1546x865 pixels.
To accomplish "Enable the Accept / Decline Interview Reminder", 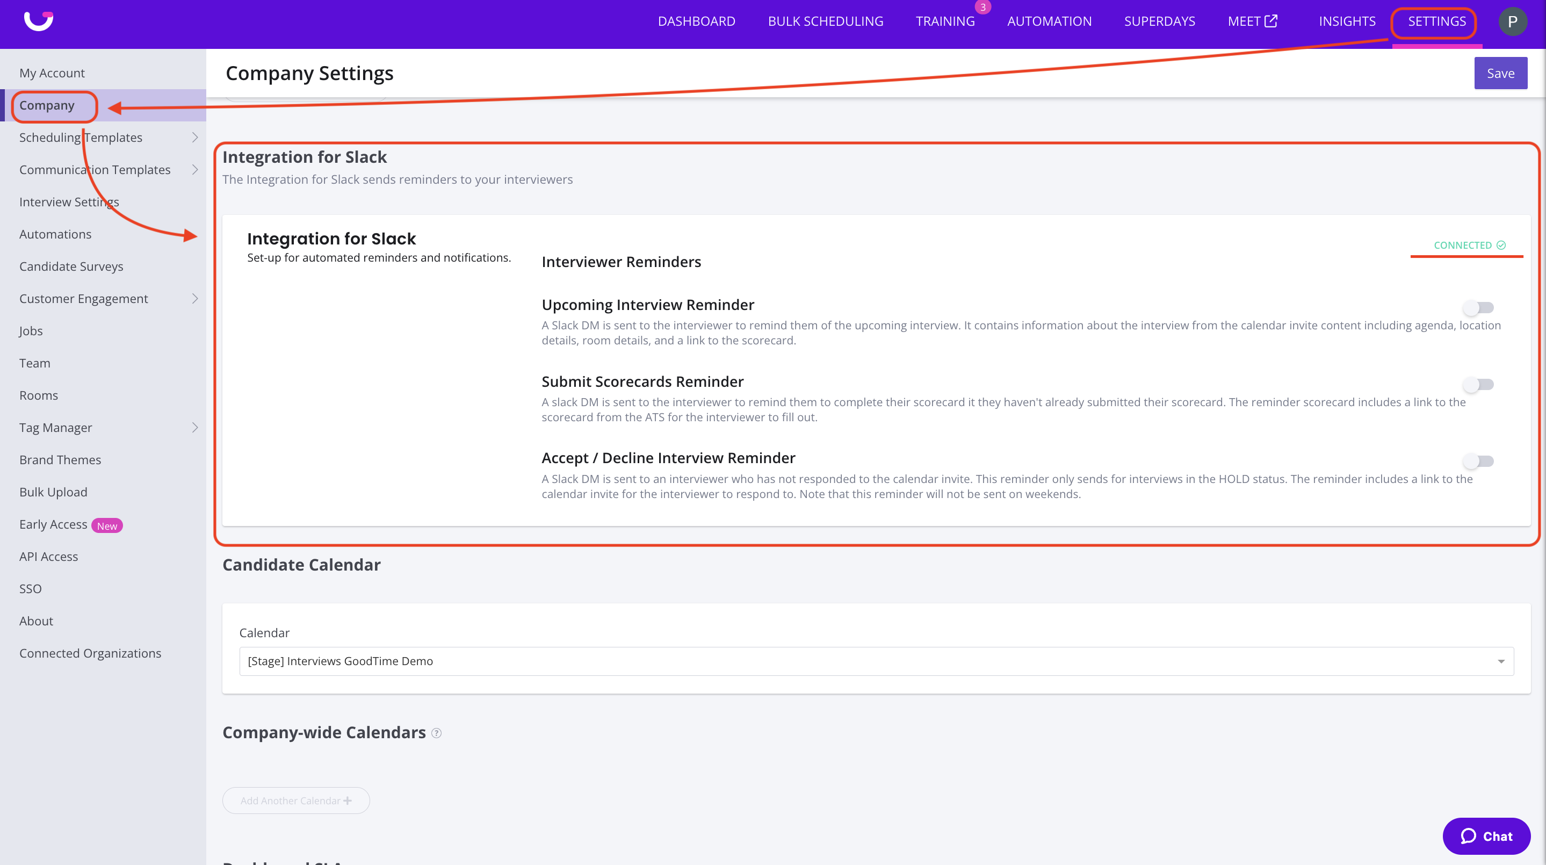I will pos(1478,461).
